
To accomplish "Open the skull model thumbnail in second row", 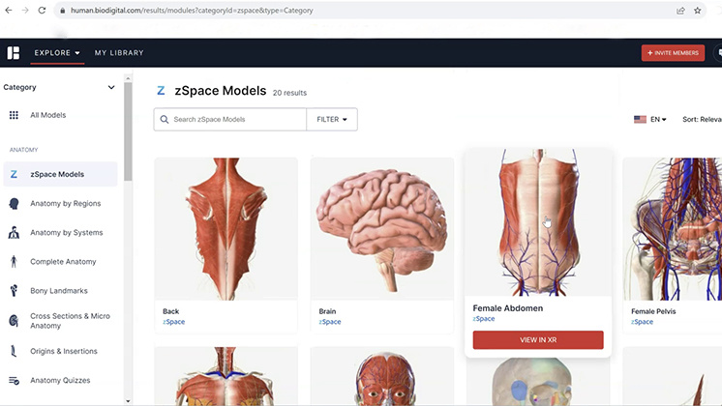I will point(538,382).
